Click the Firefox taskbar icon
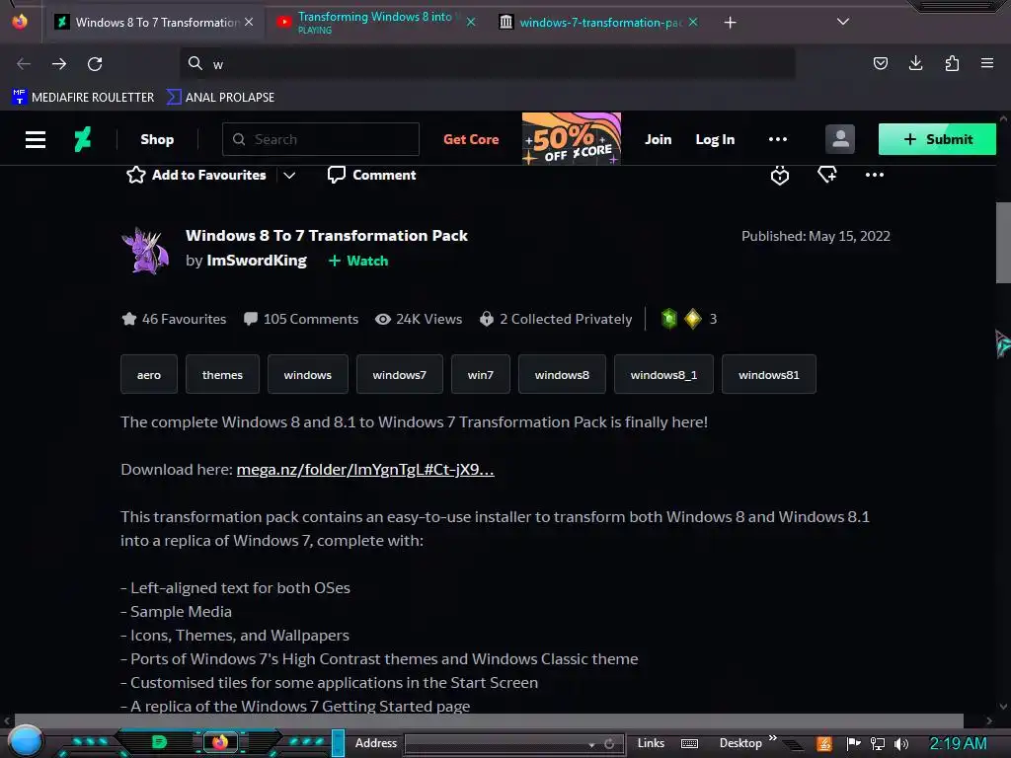This screenshot has height=758, width=1011. click(220, 742)
